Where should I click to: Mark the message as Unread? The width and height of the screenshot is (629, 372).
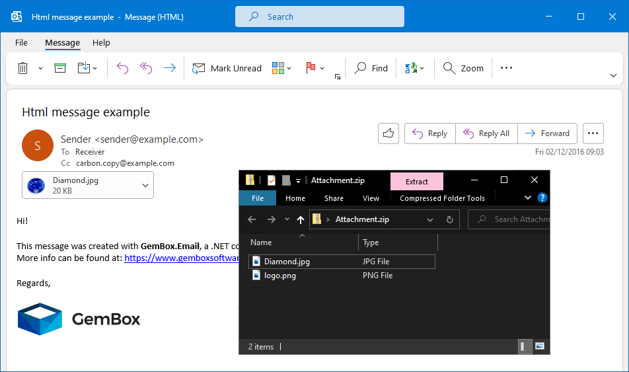tap(227, 68)
